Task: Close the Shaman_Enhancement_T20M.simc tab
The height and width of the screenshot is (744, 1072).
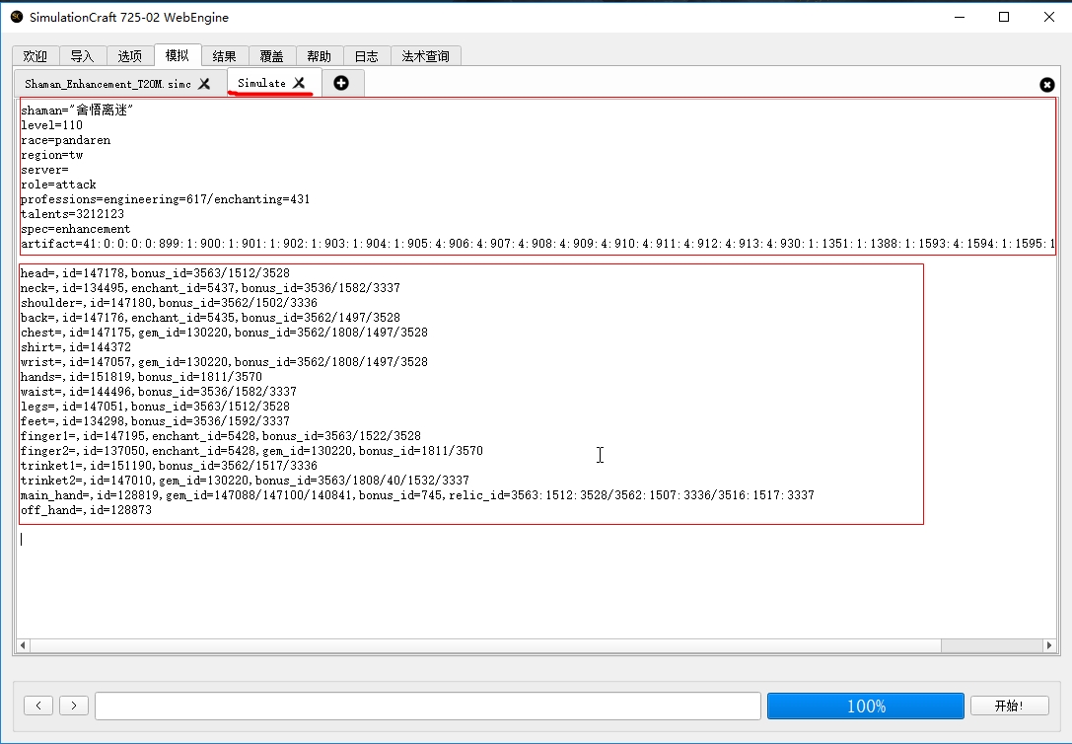Action: coord(204,84)
